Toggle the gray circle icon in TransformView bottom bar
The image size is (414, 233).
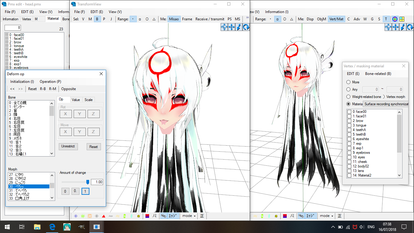(x=97, y=216)
